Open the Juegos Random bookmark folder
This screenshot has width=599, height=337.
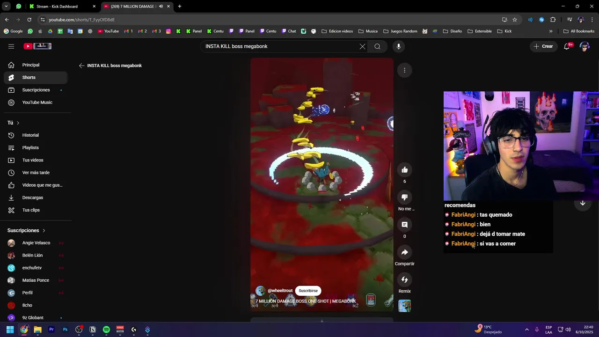point(400,31)
